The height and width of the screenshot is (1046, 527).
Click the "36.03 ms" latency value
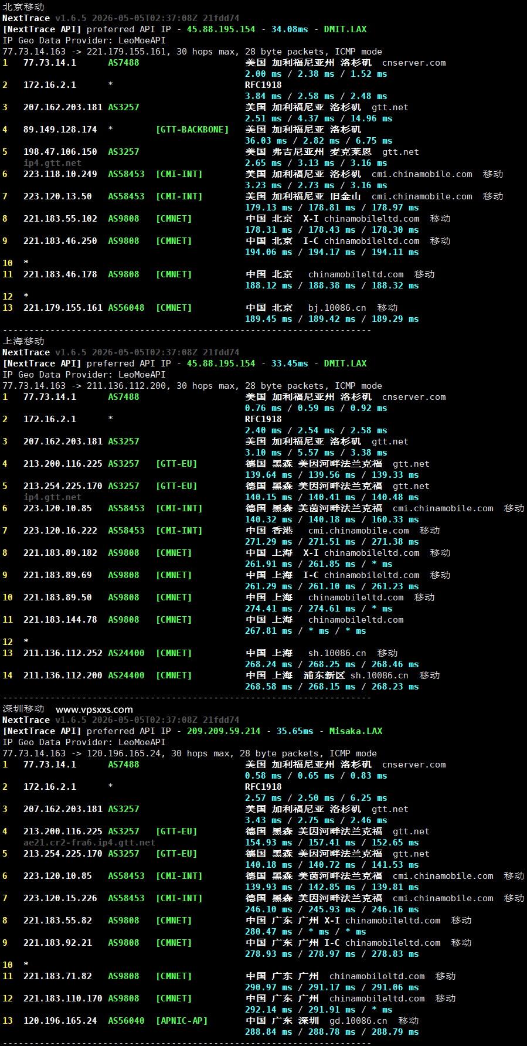click(x=266, y=140)
